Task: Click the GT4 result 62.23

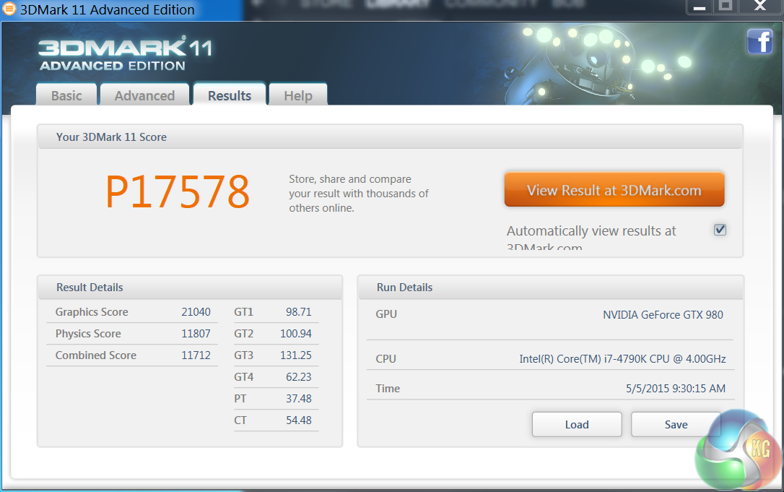Action: [x=298, y=376]
